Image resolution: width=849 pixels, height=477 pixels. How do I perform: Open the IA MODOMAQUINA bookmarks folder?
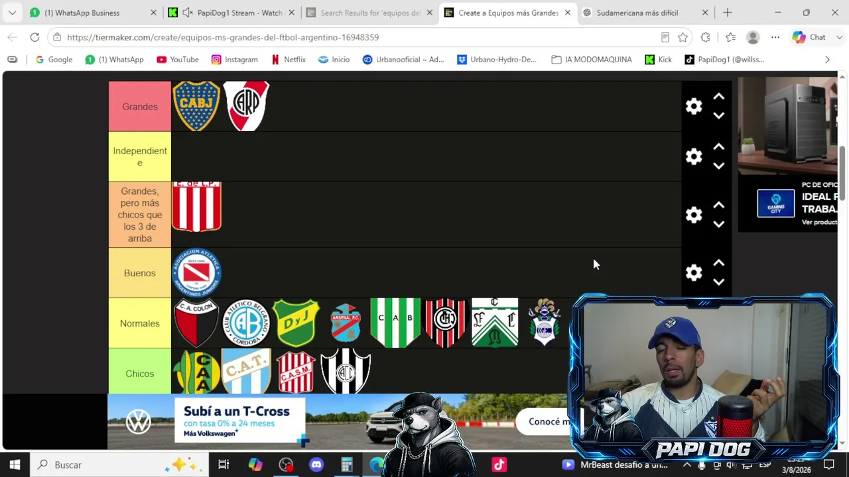(592, 60)
